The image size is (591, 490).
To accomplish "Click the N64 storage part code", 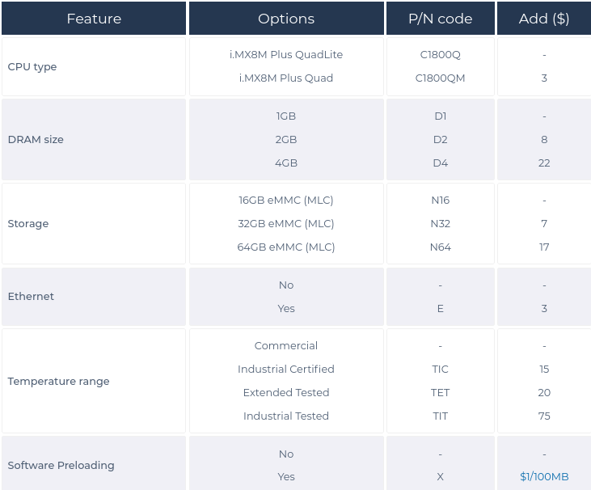I will pos(441,247).
